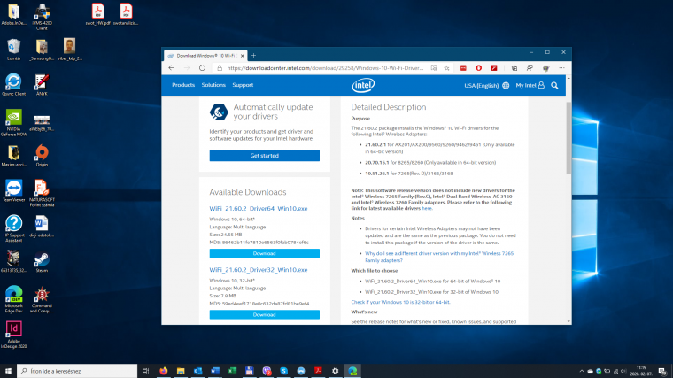Change region from USA (English)
Viewport: 673px width, 378px height.
click(486, 85)
